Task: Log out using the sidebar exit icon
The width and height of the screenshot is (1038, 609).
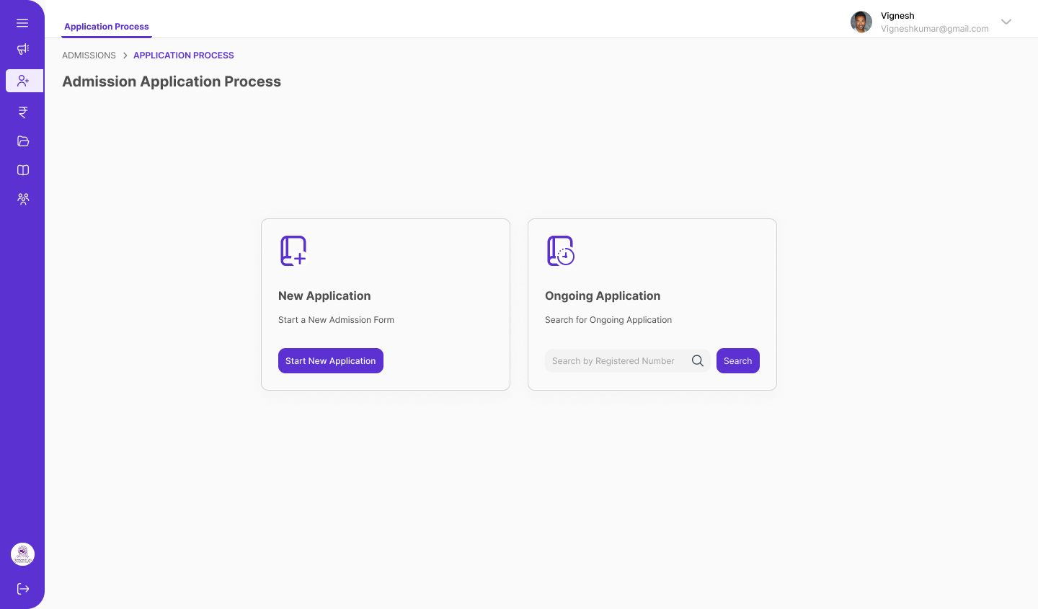Action: [x=23, y=589]
